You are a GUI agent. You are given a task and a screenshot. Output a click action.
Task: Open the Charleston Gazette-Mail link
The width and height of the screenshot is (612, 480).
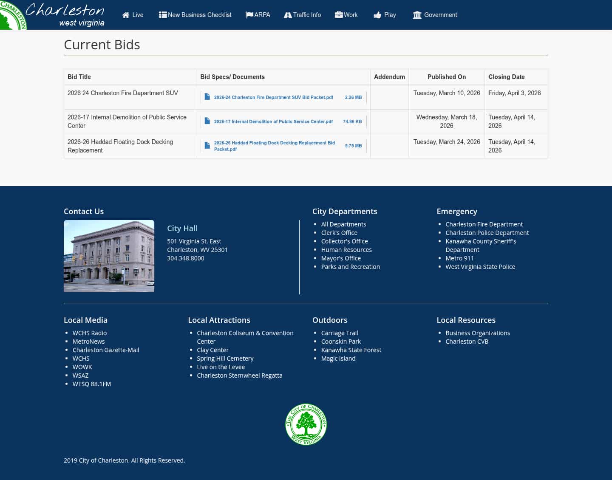(106, 350)
